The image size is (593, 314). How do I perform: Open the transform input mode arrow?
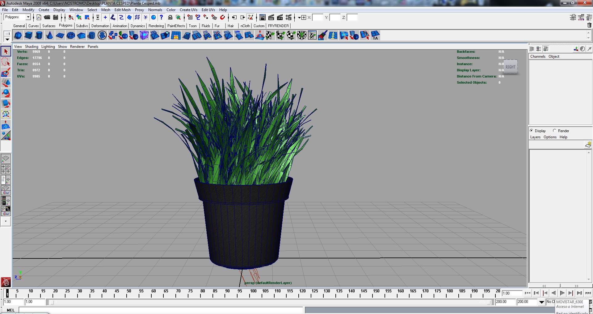[x=299, y=18]
